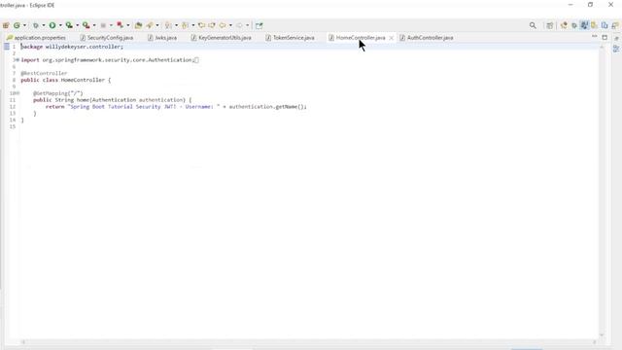Click the gray square Stop toolbar icon

[103, 25]
